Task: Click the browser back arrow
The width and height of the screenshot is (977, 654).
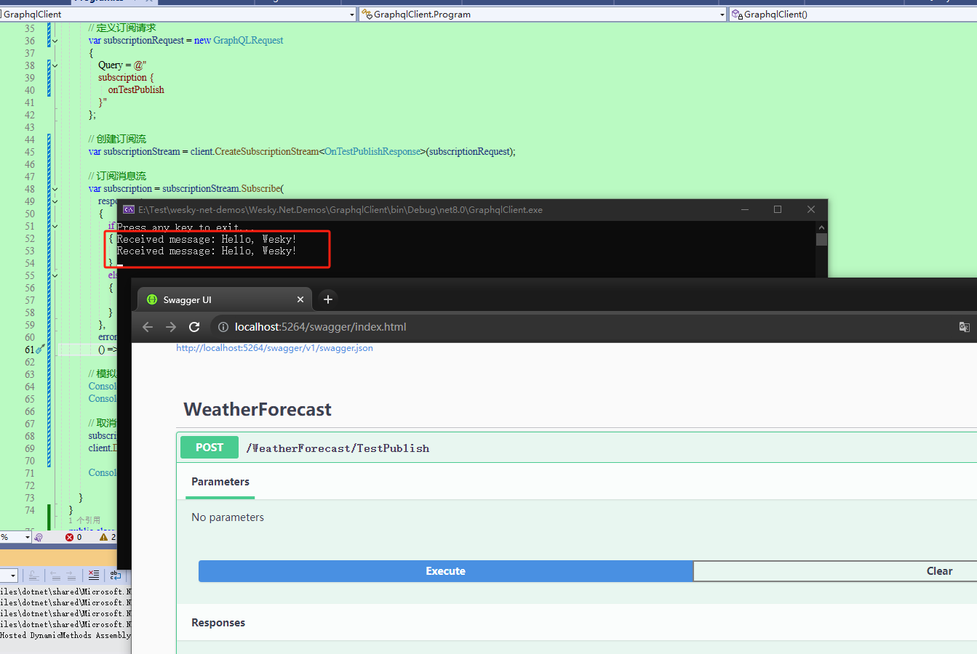Action: 148,327
